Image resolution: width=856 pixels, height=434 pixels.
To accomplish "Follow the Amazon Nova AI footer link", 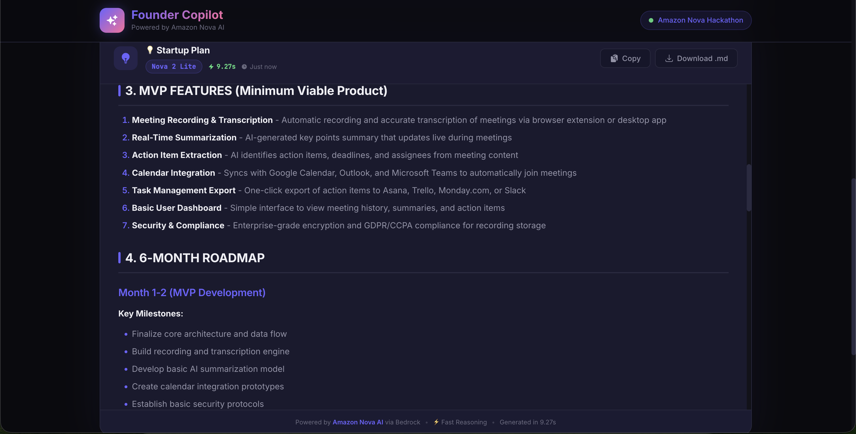I will 358,422.
